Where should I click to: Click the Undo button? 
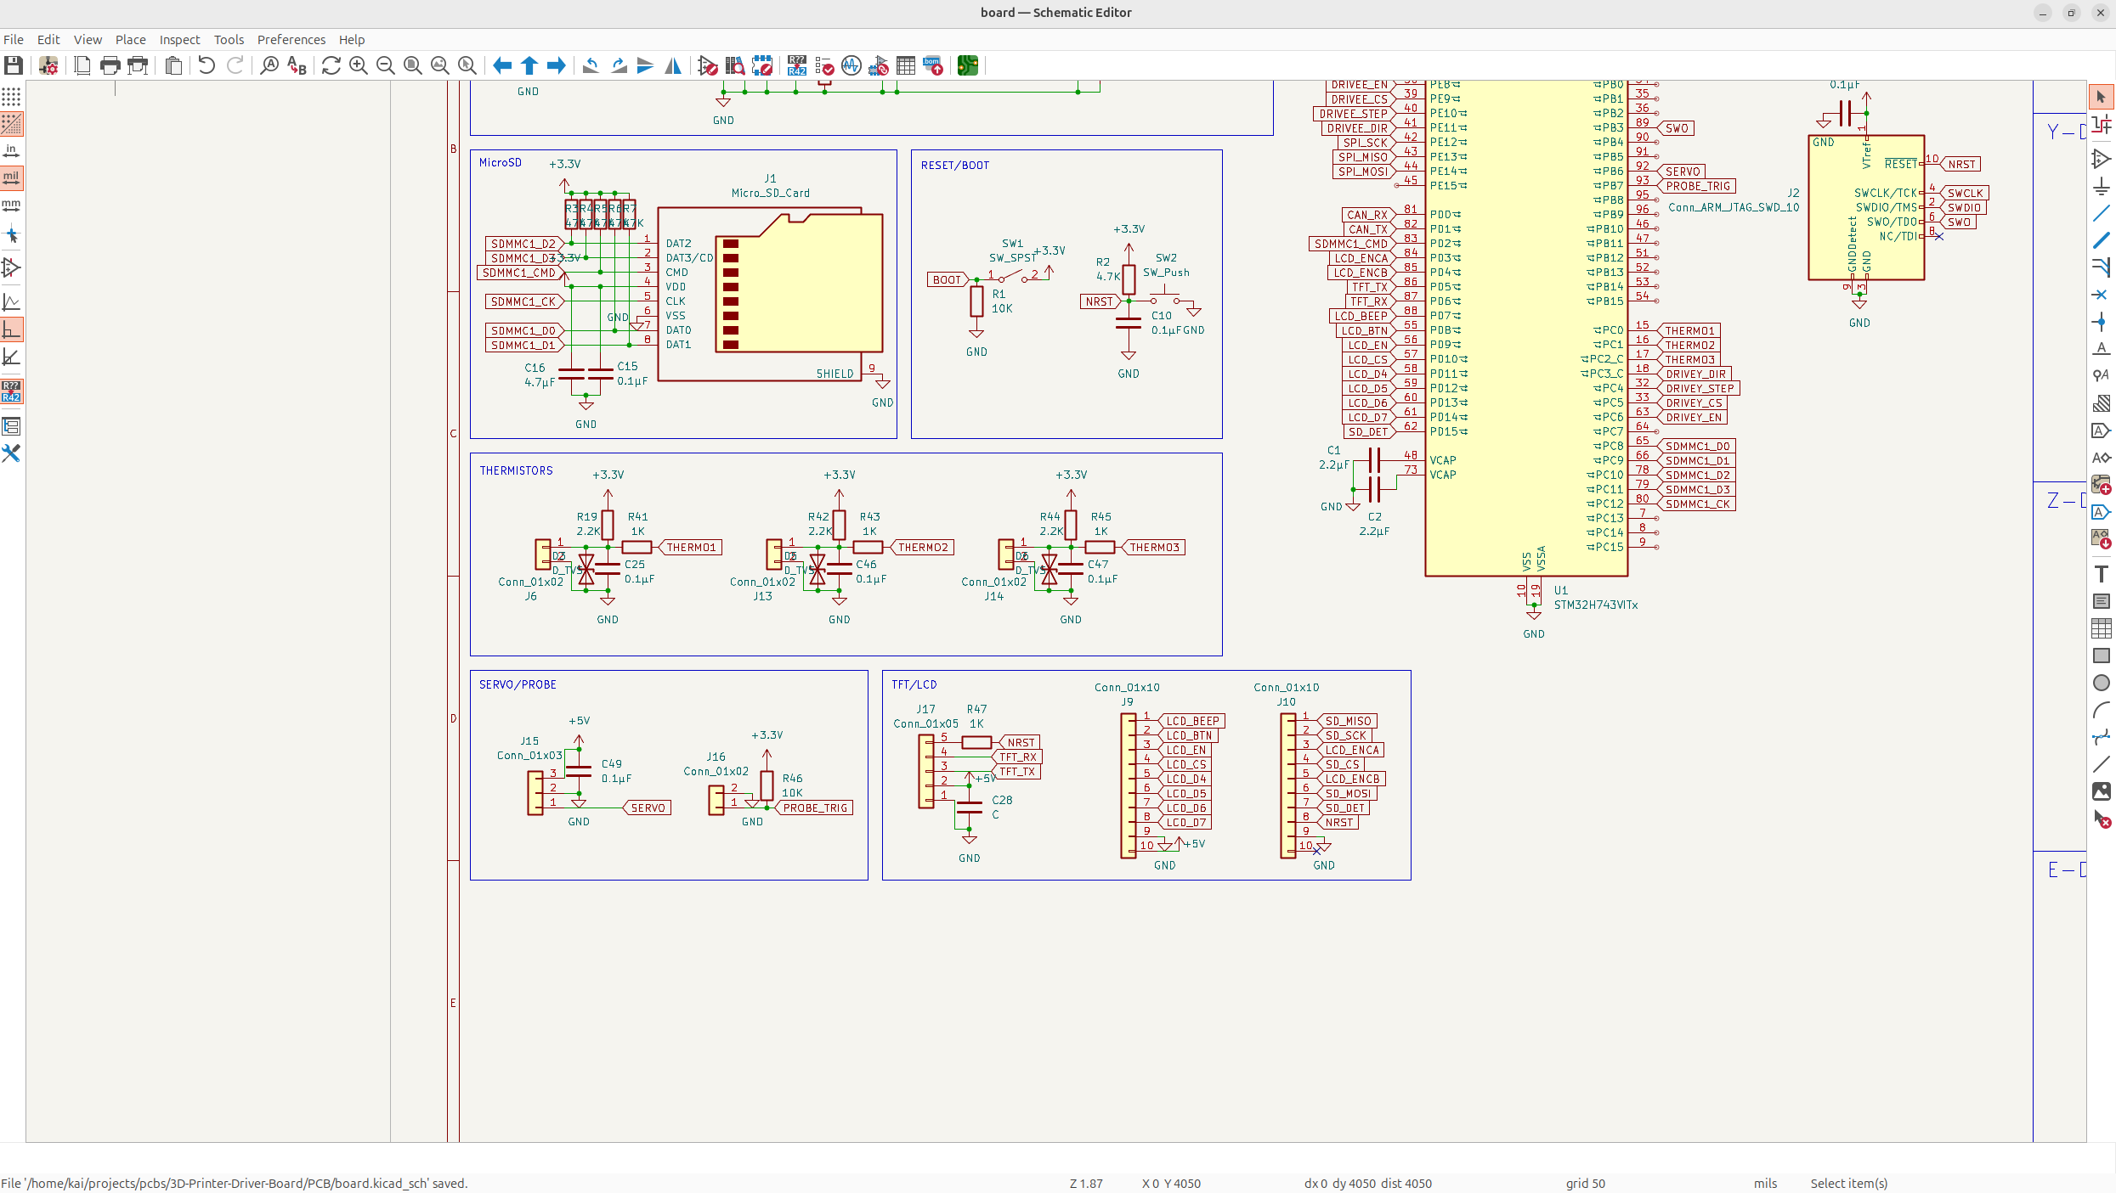coord(206,65)
